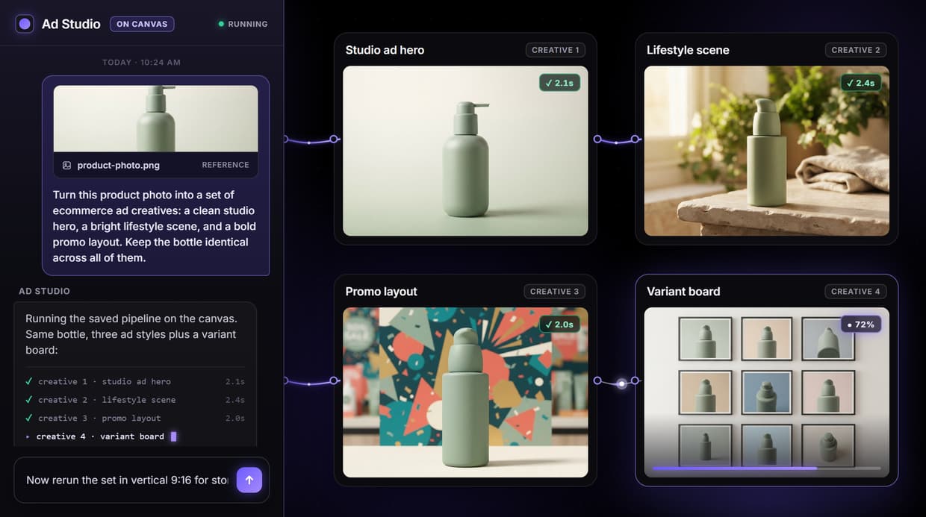Click the ON CANVAS badge
Viewport: 926px width, 517px height.
tap(142, 24)
